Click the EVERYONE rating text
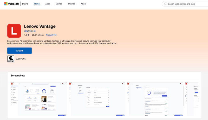Viewport: 208px width, 120px height. pyautogui.click(x=21, y=59)
